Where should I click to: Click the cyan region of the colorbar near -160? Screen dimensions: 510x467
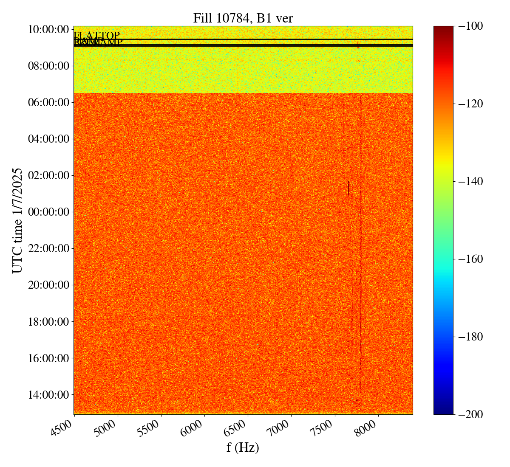443,259
